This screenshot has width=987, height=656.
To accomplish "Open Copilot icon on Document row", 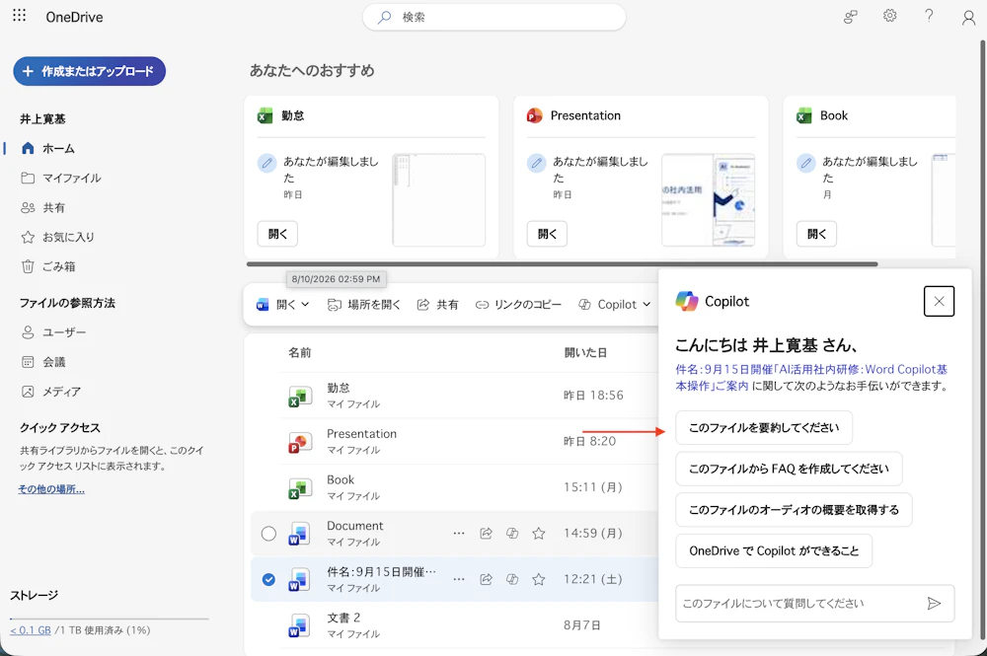I will [x=512, y=534].
